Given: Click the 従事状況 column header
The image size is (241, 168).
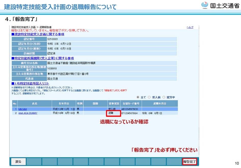Looking at the screenshot, I should pyautogui.click(x=114, y=104).
